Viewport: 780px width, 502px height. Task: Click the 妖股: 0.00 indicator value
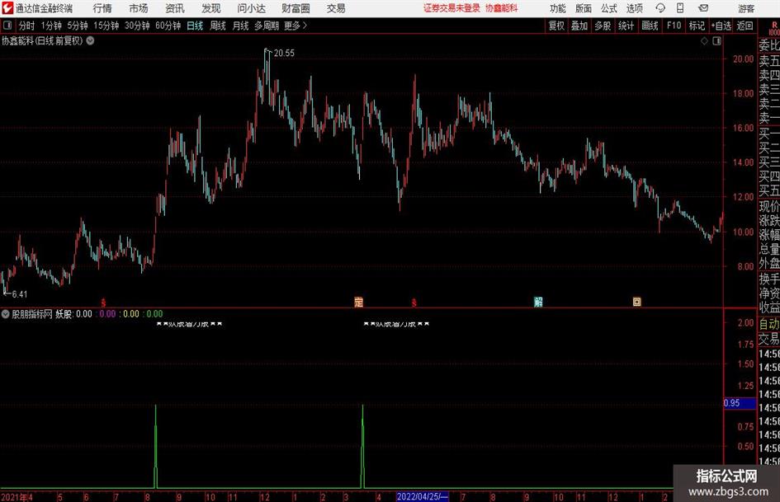click(73, 314)
